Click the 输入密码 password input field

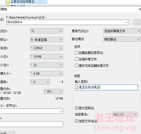(106, 87)
